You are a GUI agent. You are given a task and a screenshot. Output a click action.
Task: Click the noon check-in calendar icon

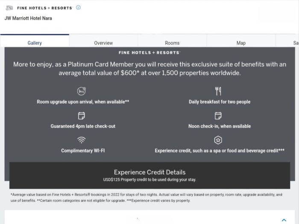coord(218,116)
